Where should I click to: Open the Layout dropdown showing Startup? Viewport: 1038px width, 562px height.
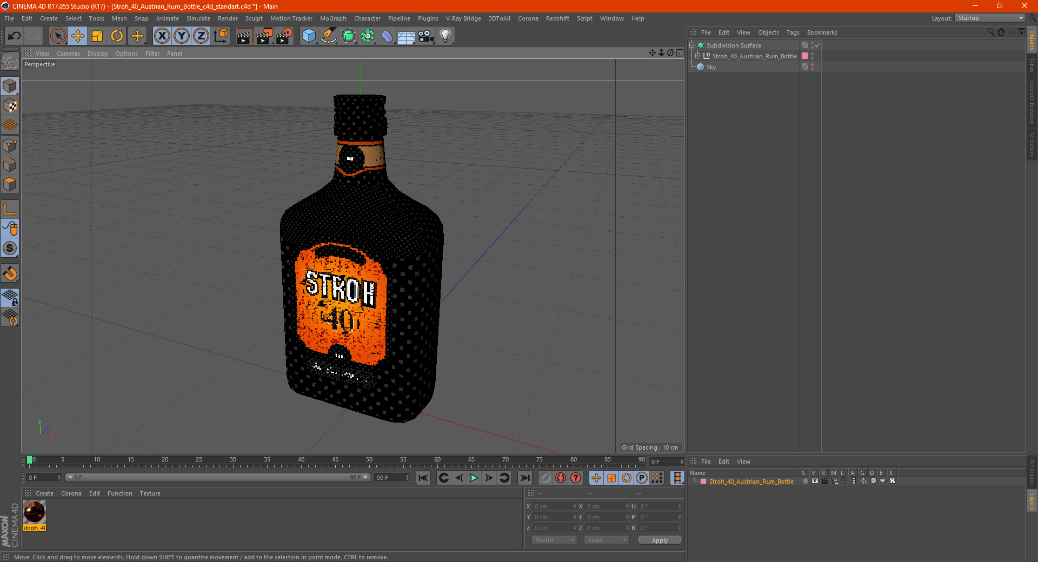pos(990,18)
